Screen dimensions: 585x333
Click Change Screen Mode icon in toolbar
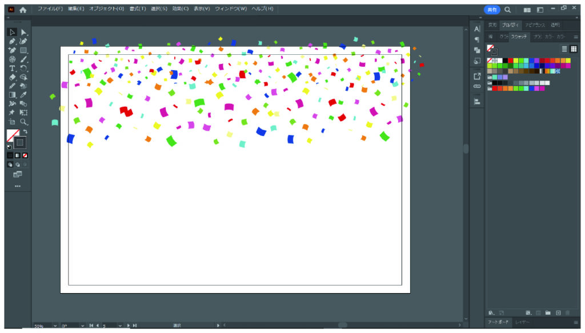click(18, 175)
